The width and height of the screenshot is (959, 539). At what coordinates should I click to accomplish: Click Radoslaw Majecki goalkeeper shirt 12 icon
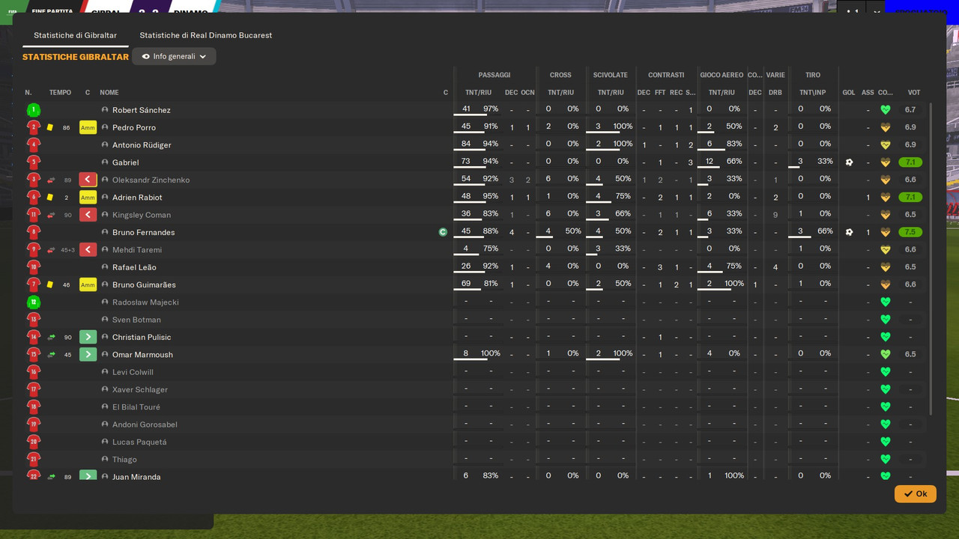pos(33,302)
